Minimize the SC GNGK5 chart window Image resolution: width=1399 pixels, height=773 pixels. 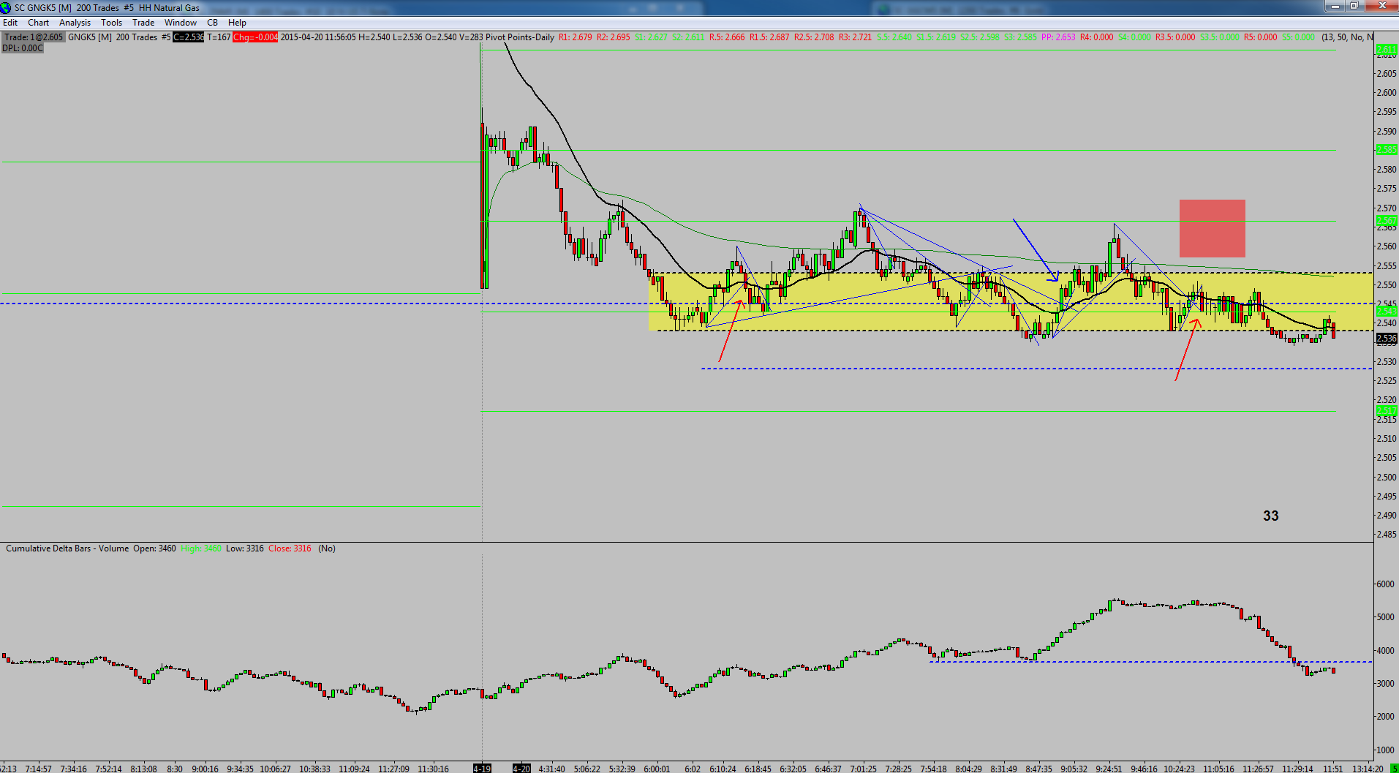coord(1335,6)
